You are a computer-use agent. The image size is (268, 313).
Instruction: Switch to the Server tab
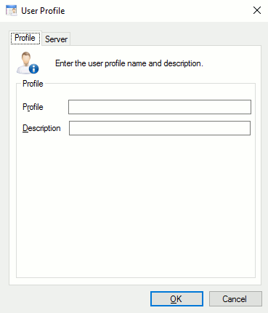click(56, 39)
